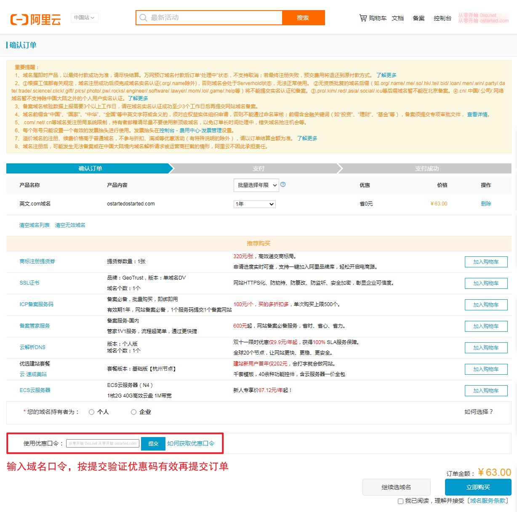The width and height of the screenshot is (517, 512).
Task: Open the 如何获取优惠口令 link
Action: coord(191,443)
